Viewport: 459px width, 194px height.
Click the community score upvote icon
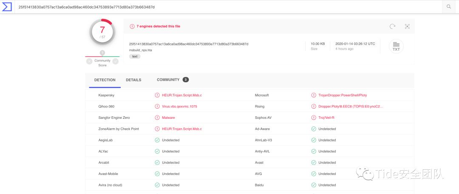(x=116, y=62)
